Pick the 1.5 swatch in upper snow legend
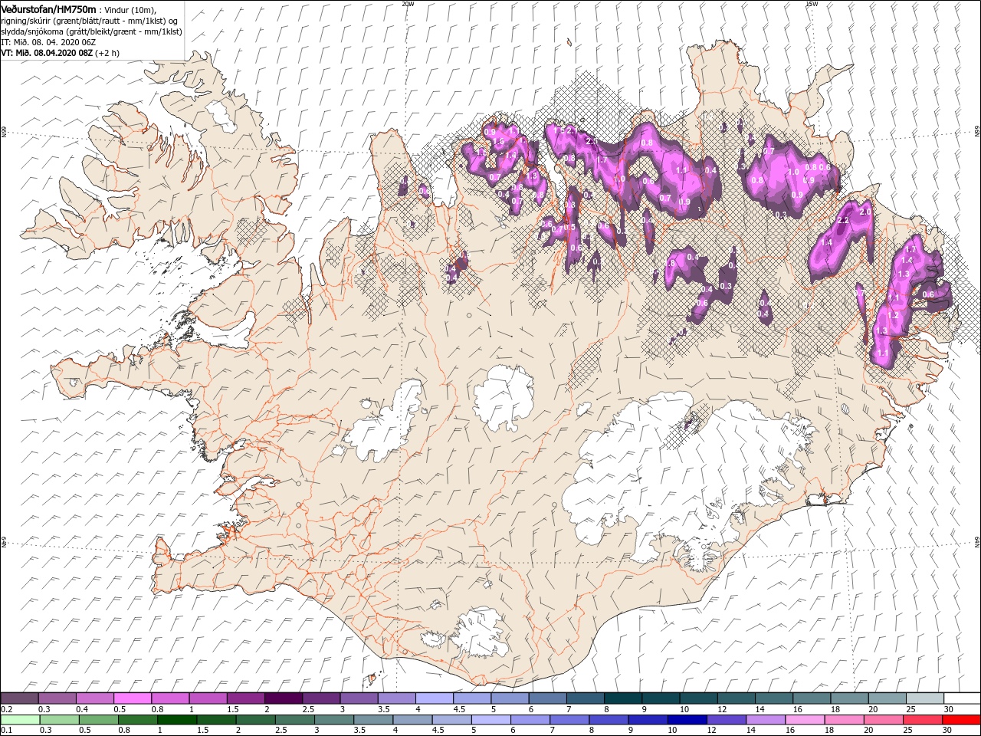Screen dimensions: 981x736 point(245,698)
